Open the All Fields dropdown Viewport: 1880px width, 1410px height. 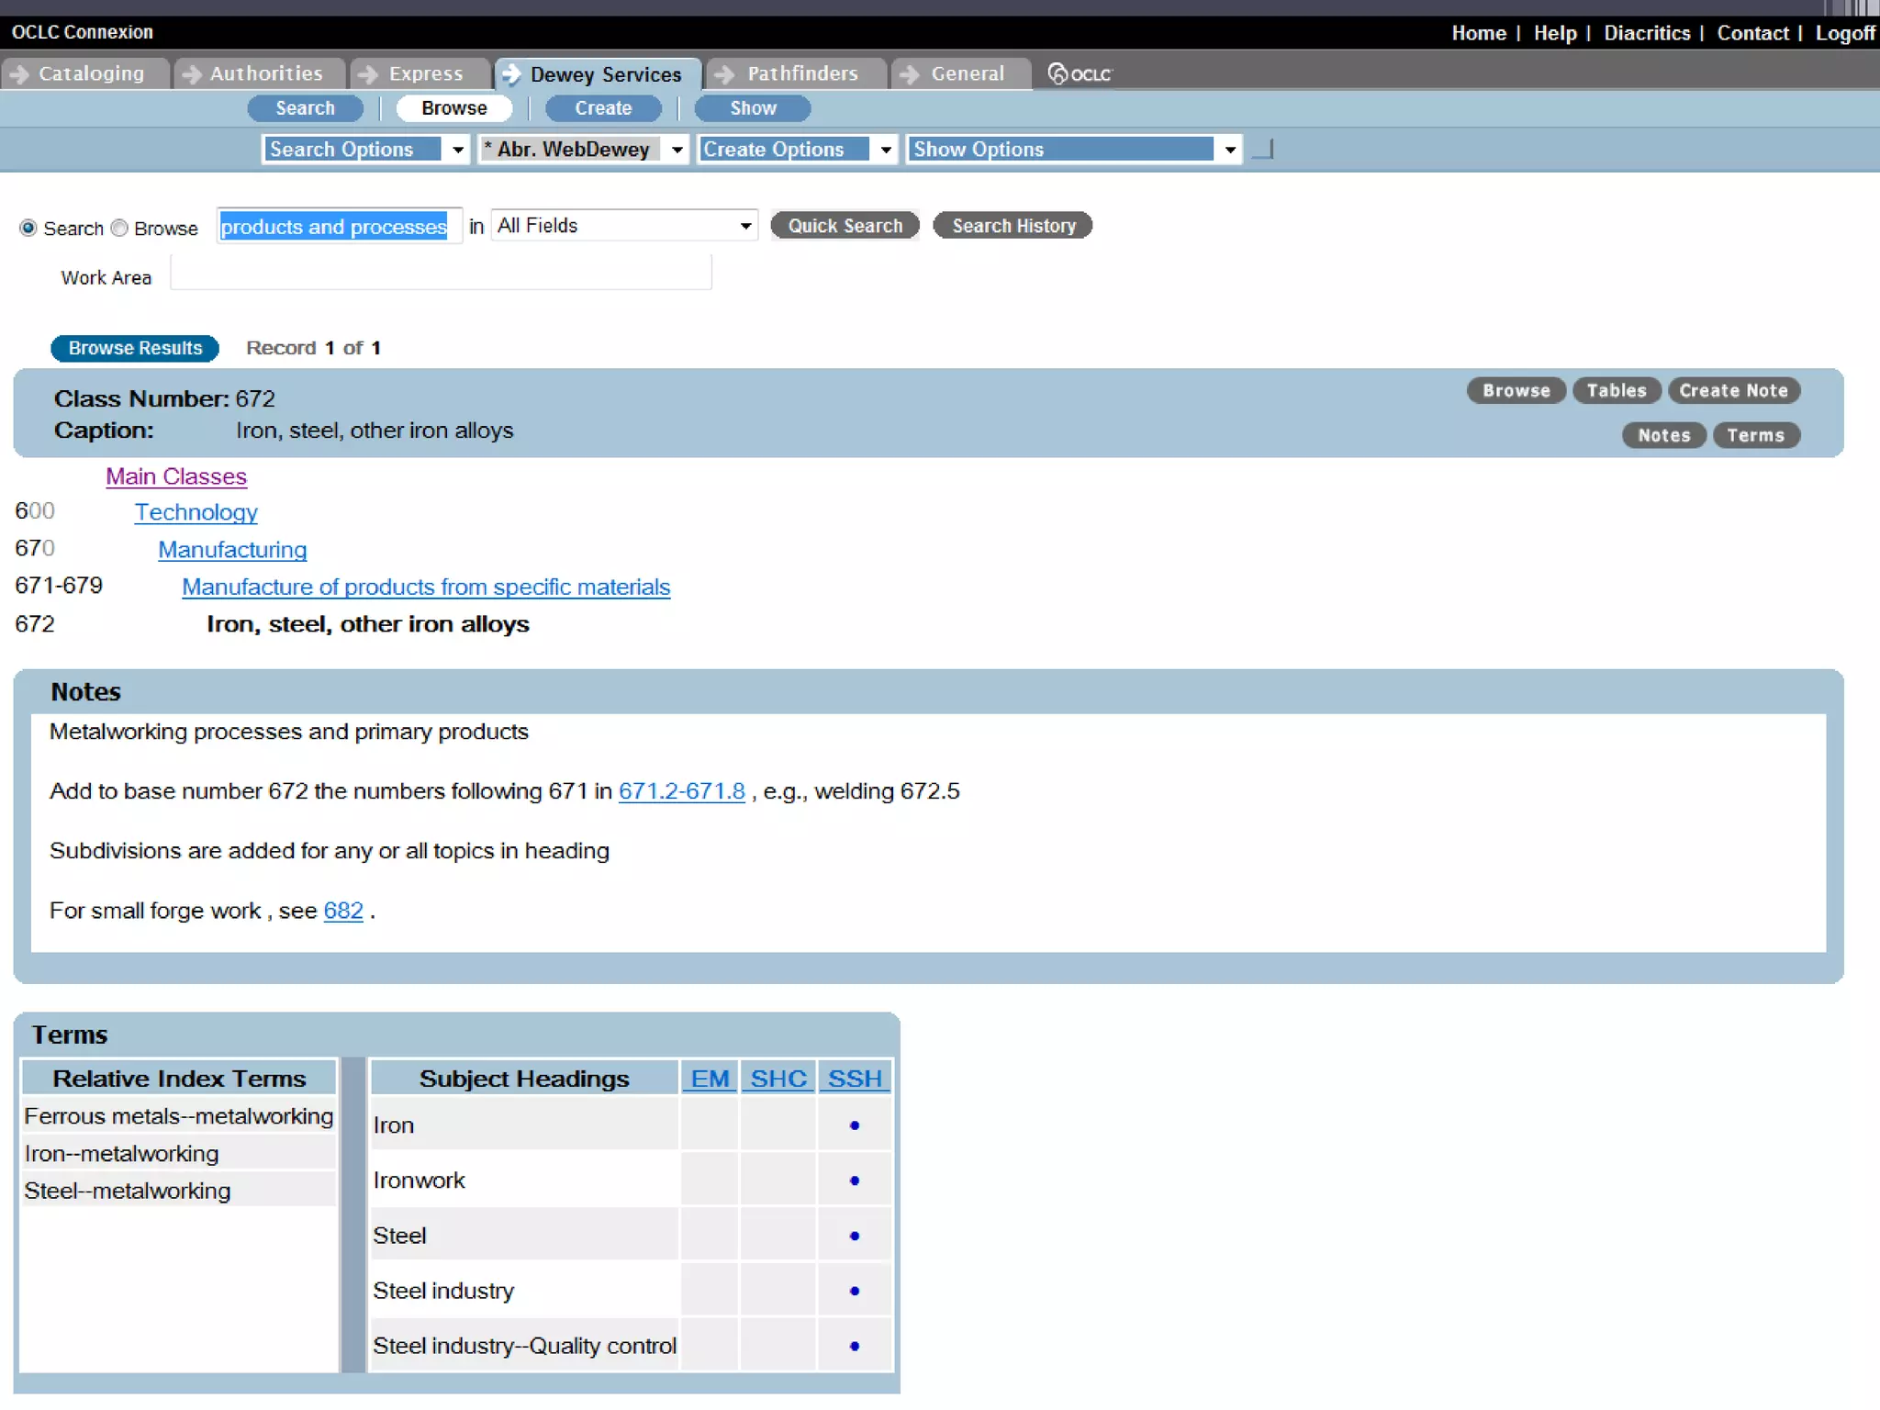[745, 226]
